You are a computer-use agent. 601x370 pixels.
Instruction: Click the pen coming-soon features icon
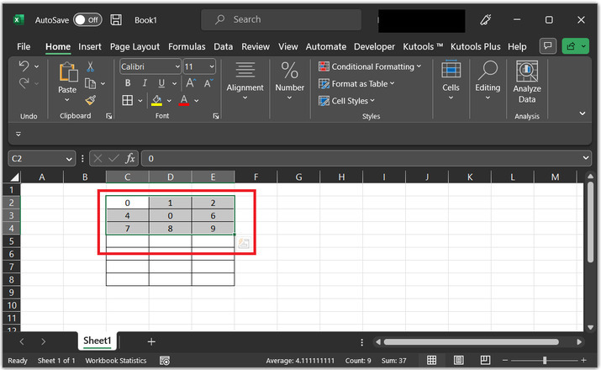(x=486, y=19)
